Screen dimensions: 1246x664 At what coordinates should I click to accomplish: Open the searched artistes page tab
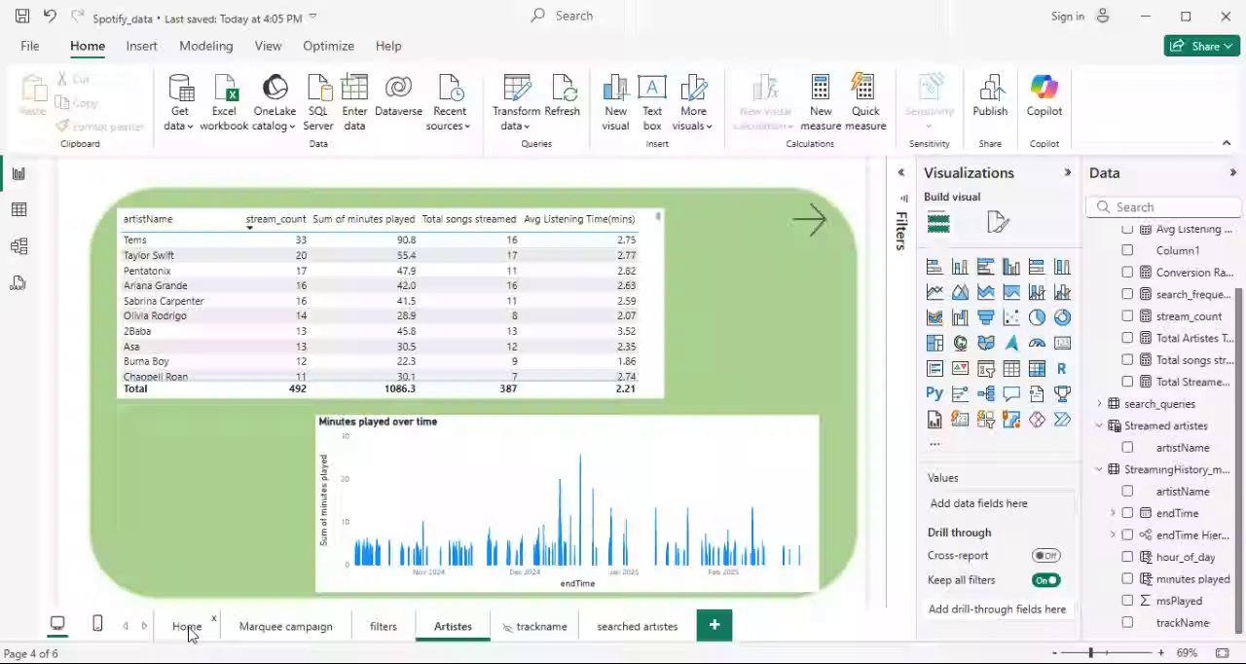pyautogui.click(x=637, y=626)
